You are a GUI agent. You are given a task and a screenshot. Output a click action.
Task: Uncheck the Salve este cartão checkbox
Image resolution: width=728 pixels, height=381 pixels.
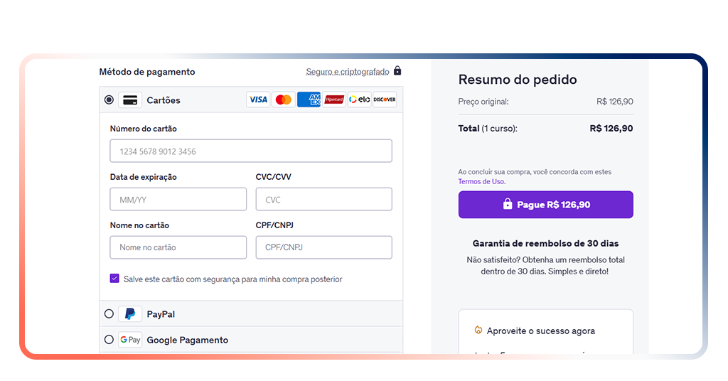coord(114,279)
